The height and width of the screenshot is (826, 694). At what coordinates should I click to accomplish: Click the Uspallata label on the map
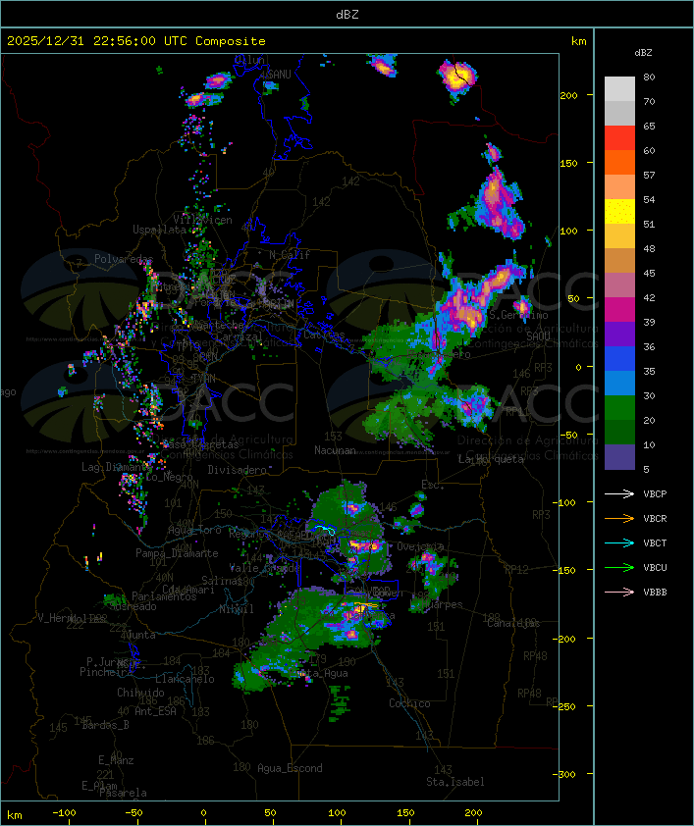[159, 230]
